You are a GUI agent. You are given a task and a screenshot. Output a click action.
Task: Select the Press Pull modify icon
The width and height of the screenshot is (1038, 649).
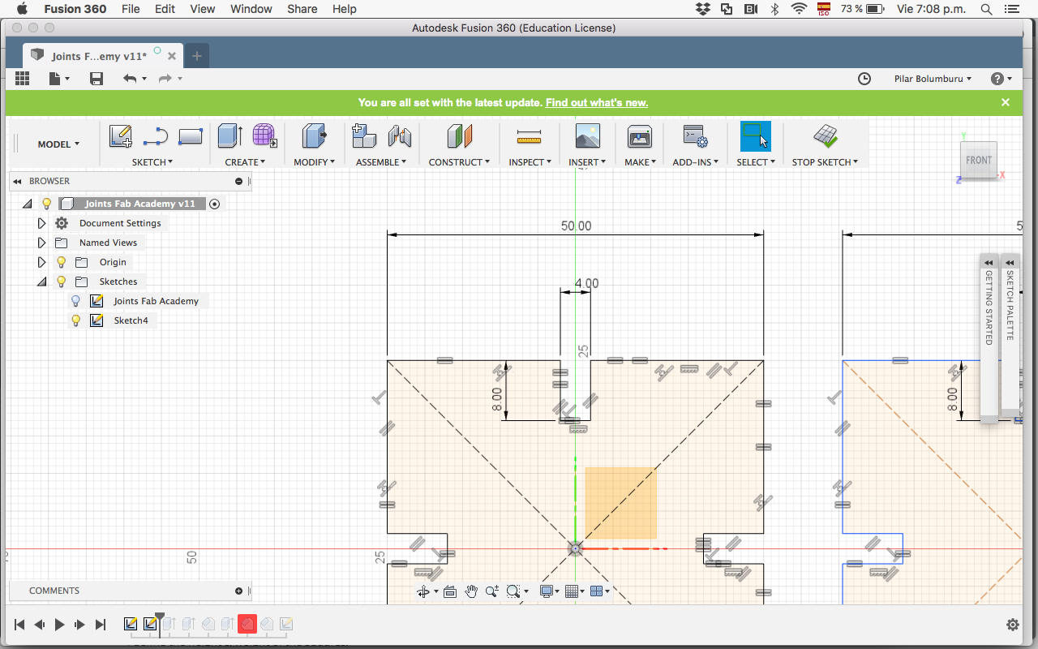(x=314, y=135)
